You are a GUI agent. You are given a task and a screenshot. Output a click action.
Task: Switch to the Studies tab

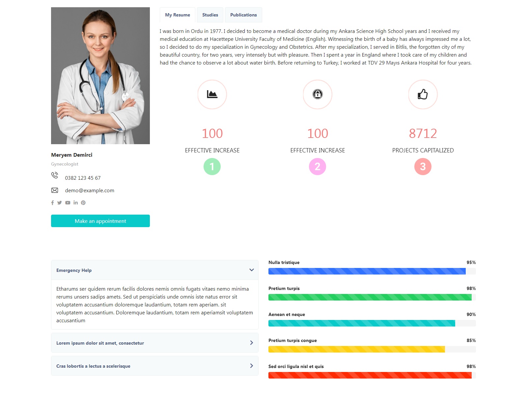click(210, 15)
